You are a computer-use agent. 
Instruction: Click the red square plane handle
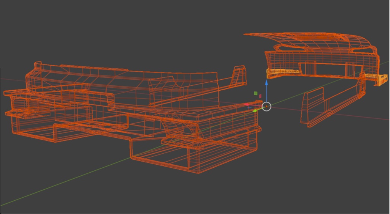(x=260, y=96)
